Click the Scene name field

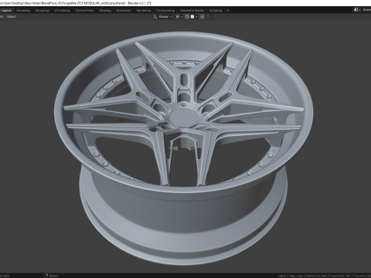point(366,10)
